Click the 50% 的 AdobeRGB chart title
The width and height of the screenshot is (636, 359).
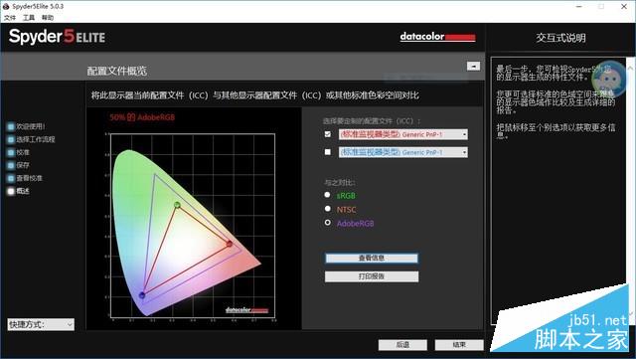[x=142, y=117]
